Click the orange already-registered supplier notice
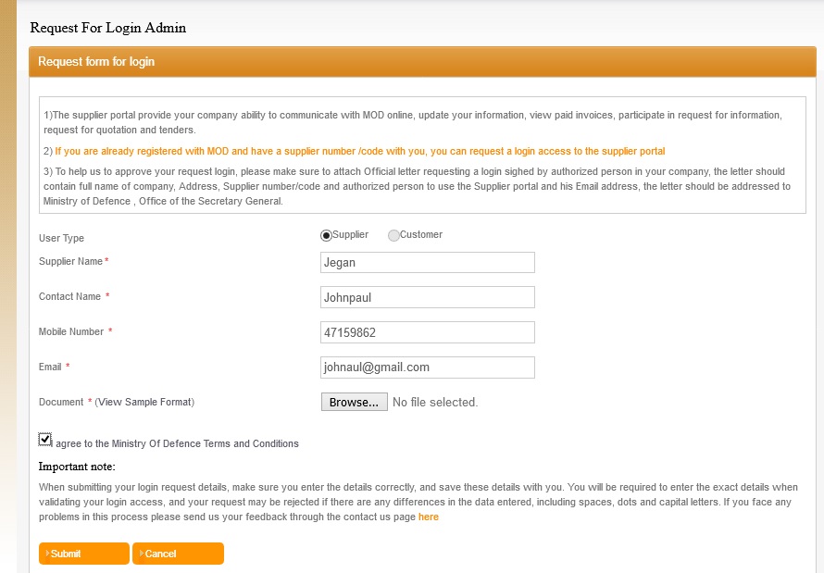824x573 pixels. [x=359, y=151]
